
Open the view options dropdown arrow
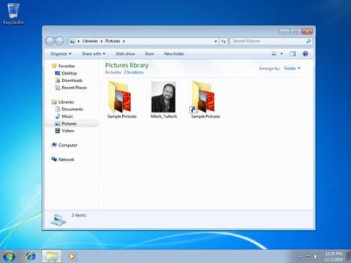click(x=282, y=54)
